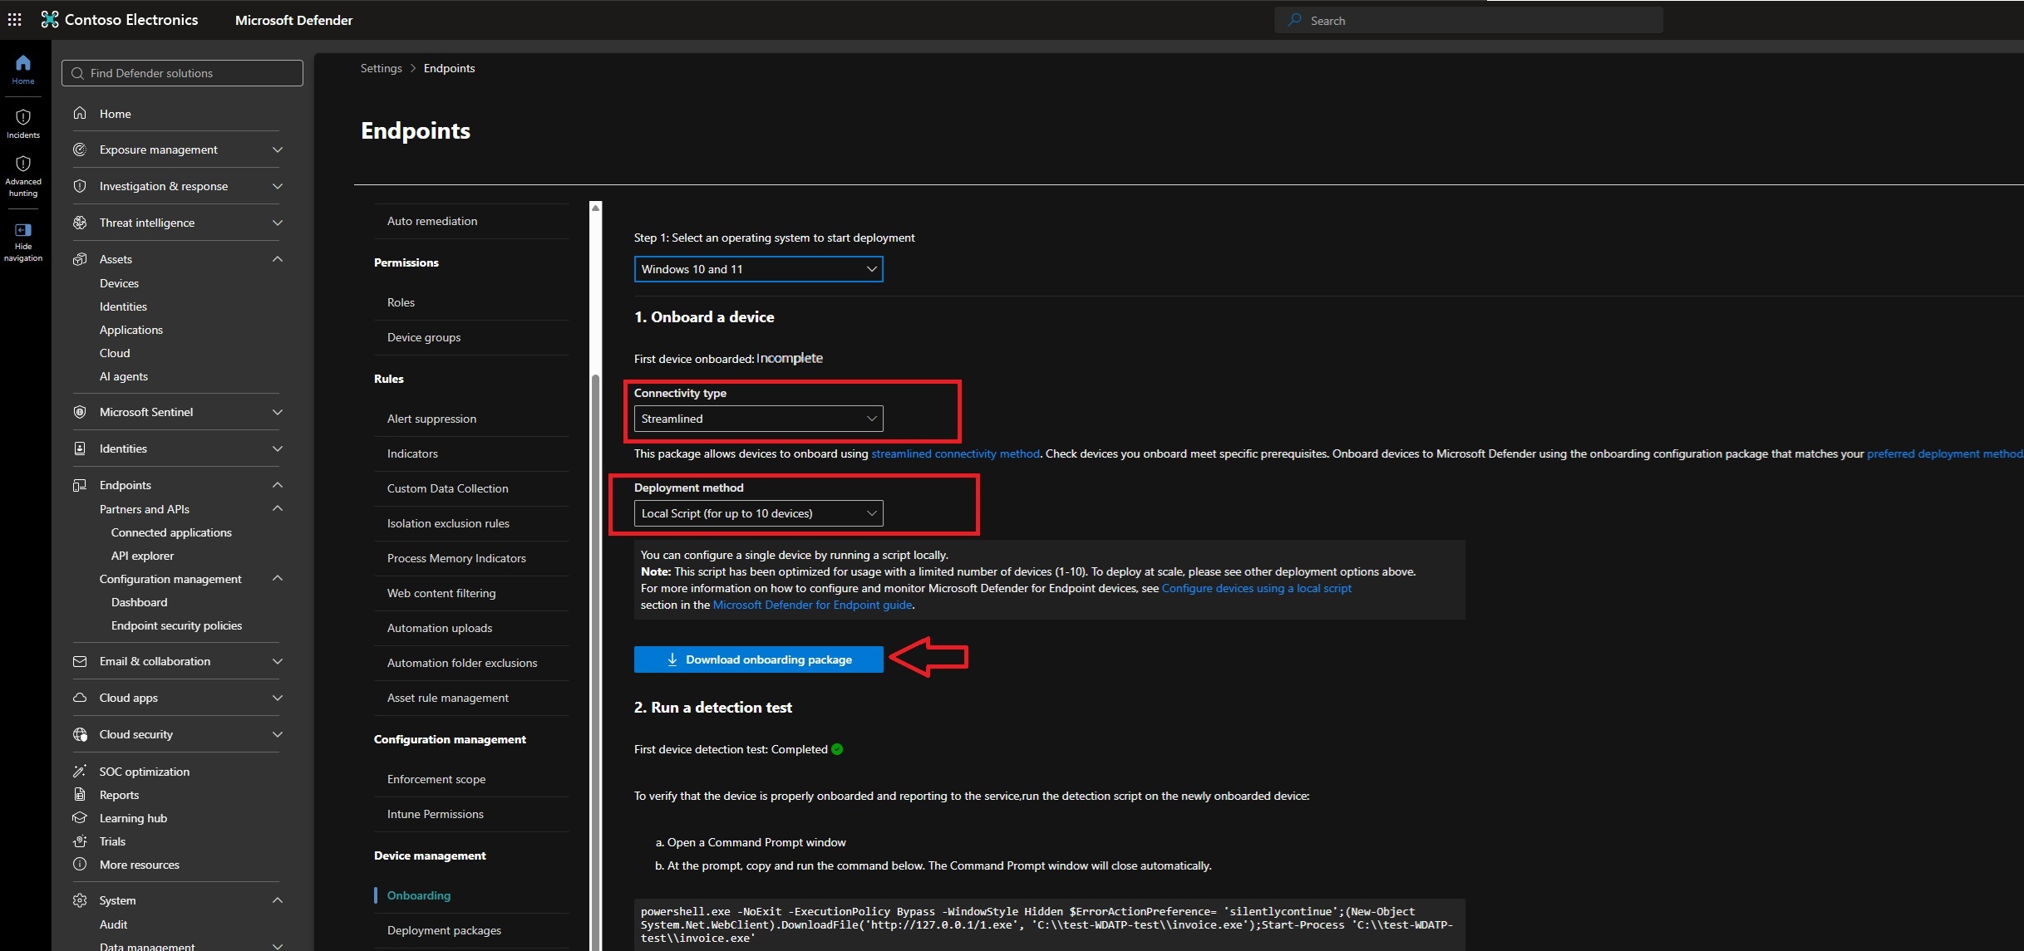Click the Cloud security icon
Screen dimensions: 2024x951
pos(80,734)
